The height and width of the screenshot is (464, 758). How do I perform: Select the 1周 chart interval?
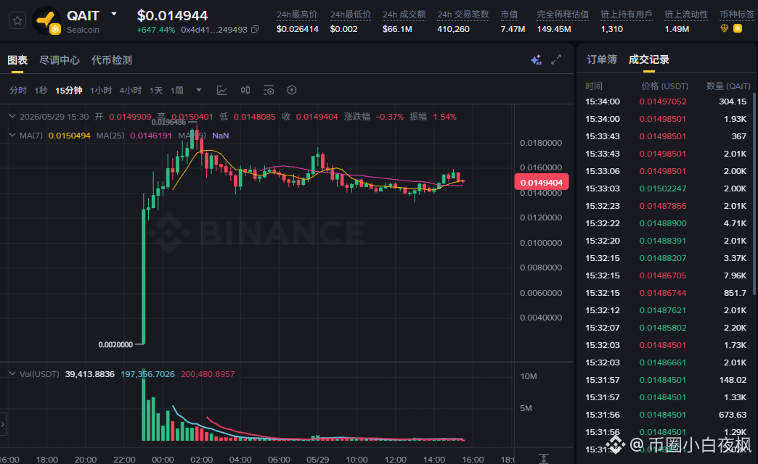click(177, 91)
